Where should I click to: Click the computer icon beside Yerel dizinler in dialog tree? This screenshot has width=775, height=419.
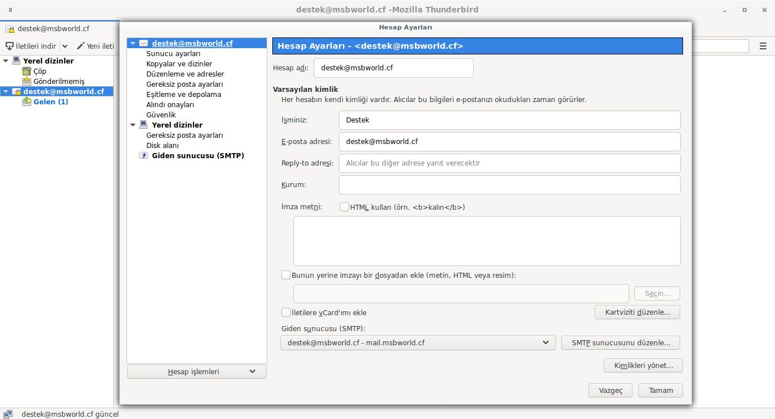coord(144,125)
